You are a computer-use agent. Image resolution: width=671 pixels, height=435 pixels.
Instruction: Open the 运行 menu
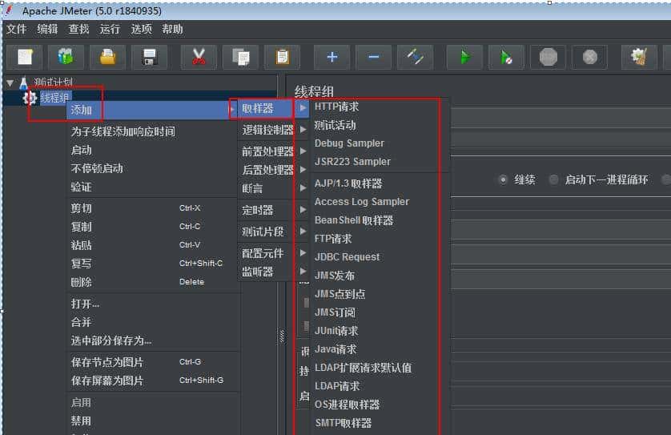tap(110, 29)
